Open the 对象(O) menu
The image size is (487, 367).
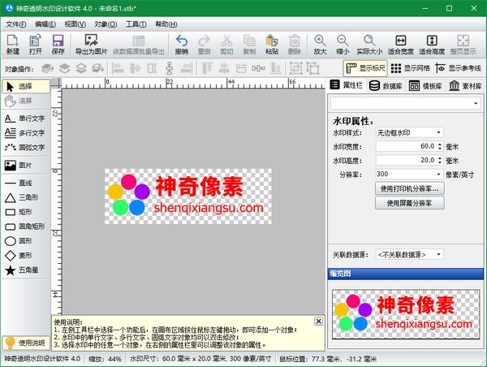[106, 24]
